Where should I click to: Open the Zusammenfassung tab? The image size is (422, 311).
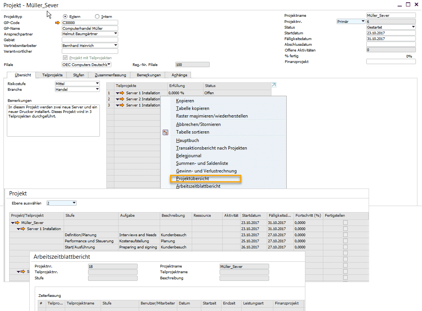(110, 75)
